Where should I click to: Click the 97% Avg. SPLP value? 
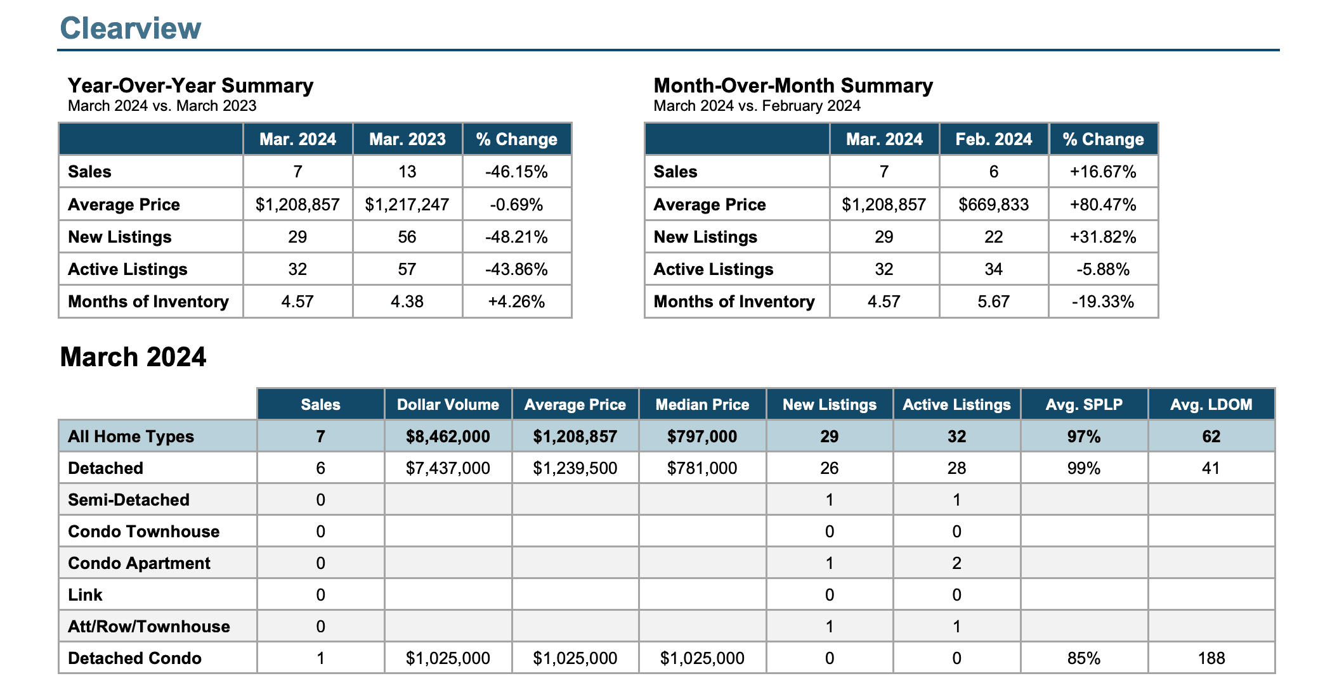click(1084, 437)
